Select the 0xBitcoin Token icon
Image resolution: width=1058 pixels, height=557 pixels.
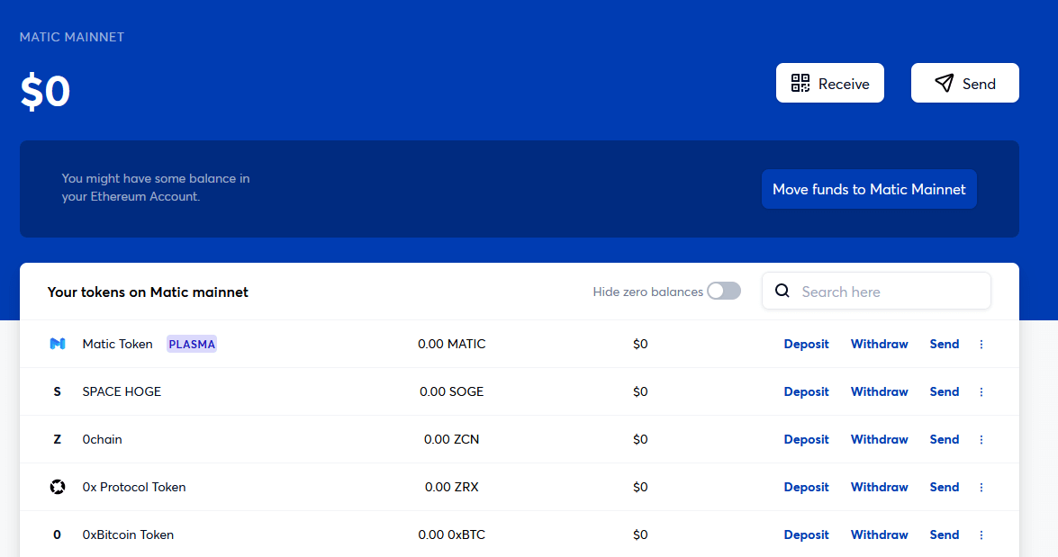[57, 534]
